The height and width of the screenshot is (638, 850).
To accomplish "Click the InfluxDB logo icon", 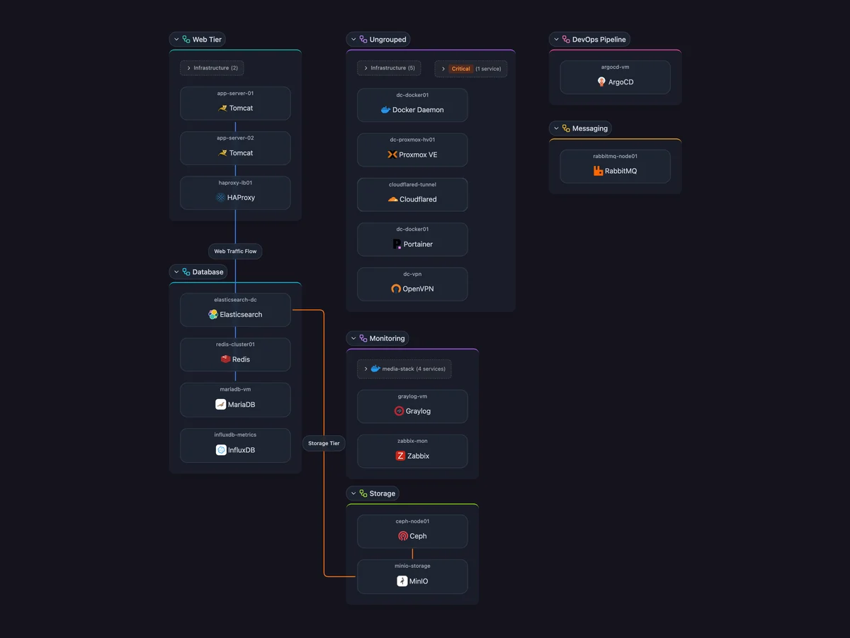I will coord(221,450).
